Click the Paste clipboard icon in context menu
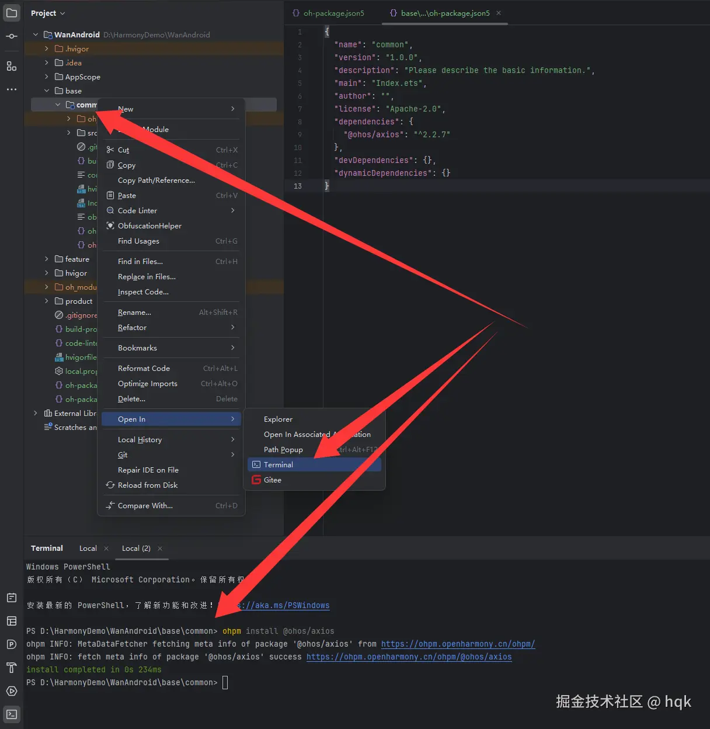Screen dimensions: 710x729 110,196
